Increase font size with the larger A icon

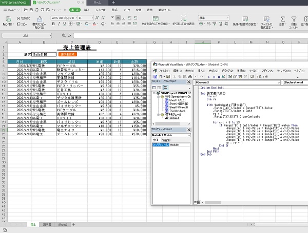(97, 18)
